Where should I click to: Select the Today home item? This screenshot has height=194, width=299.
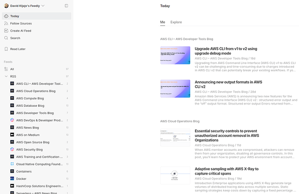pyautogui.click(x=15, y=16)
